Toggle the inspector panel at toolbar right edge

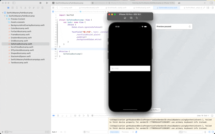pyautogui.click(x=211, y=3)
